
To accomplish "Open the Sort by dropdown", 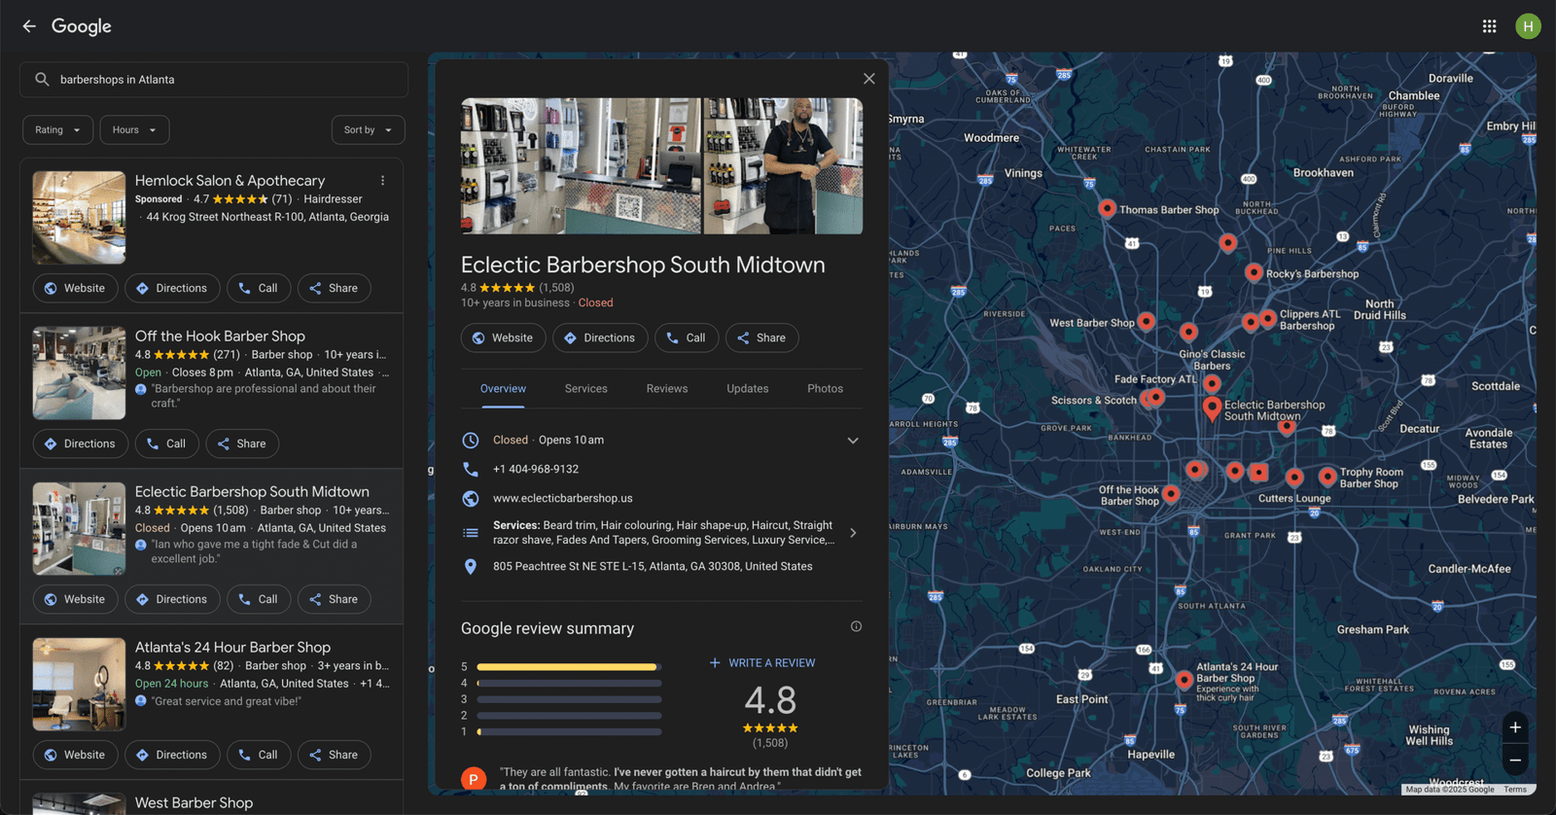I will [x=368, y=130].
